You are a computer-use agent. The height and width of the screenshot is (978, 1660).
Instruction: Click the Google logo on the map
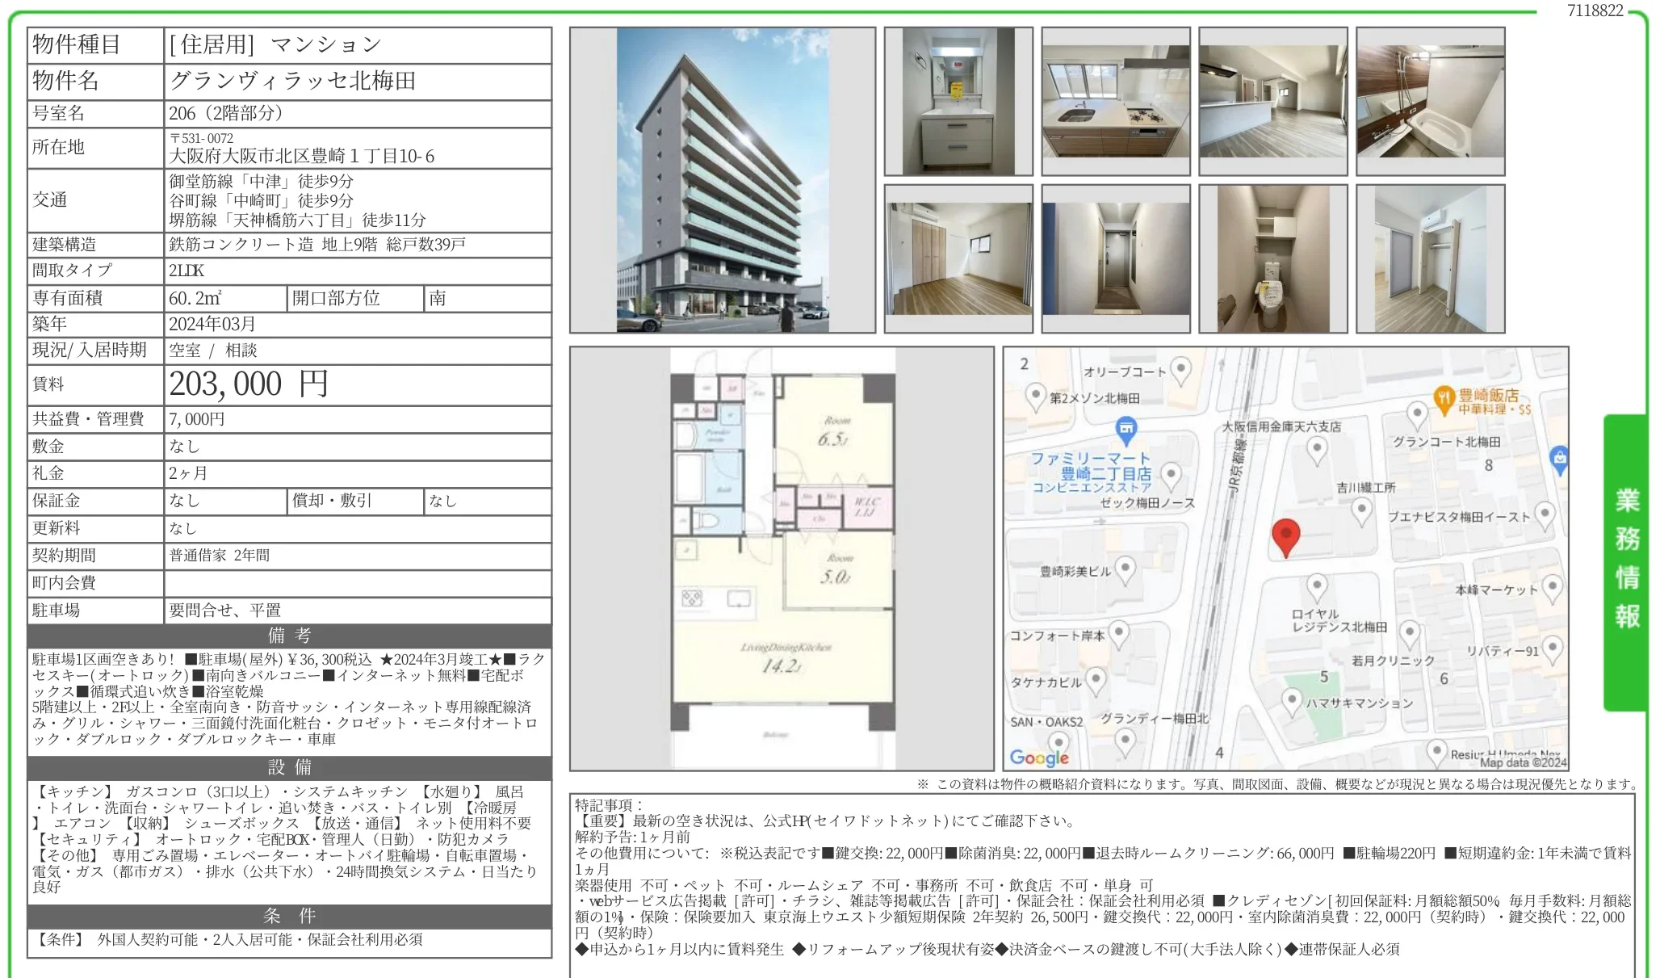pos(1039,757)
